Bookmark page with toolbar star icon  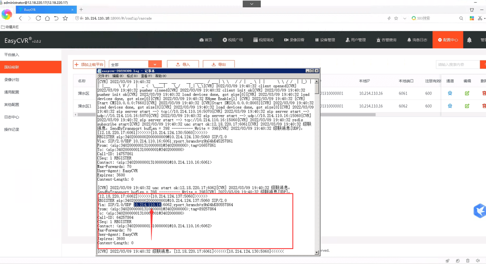(x=65, y=18)
